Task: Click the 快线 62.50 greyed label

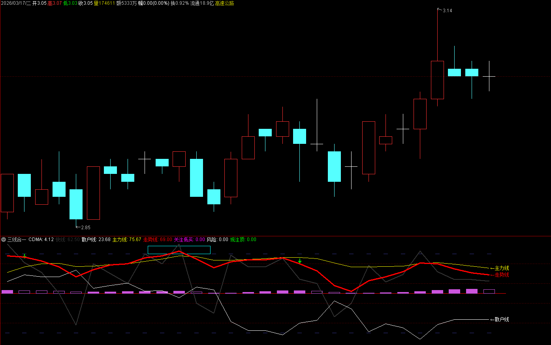Action: [68, 239]
